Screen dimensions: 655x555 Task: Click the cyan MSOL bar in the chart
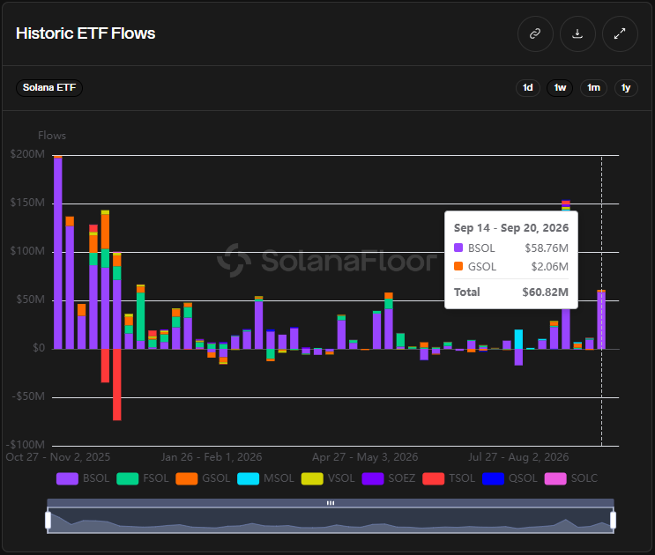[x=518, y=339]
